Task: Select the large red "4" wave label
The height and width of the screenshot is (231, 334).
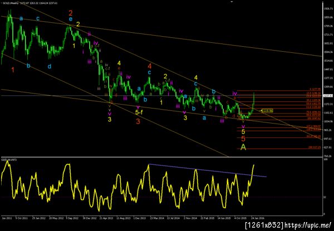Action: [150, 66]
